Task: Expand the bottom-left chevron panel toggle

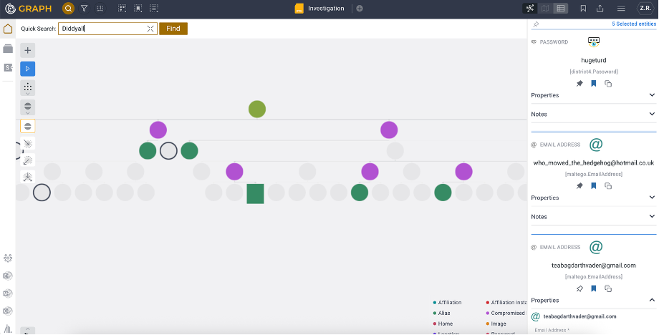Action: coord(28,331)
